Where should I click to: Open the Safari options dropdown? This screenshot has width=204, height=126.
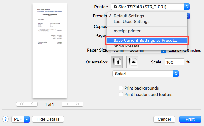[145, 74]
